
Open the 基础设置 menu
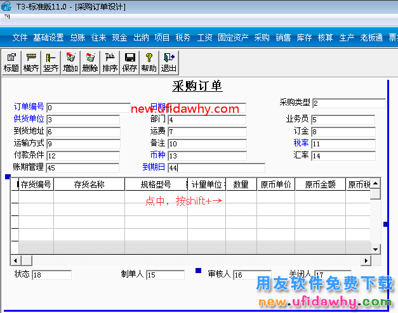[48, 37]
